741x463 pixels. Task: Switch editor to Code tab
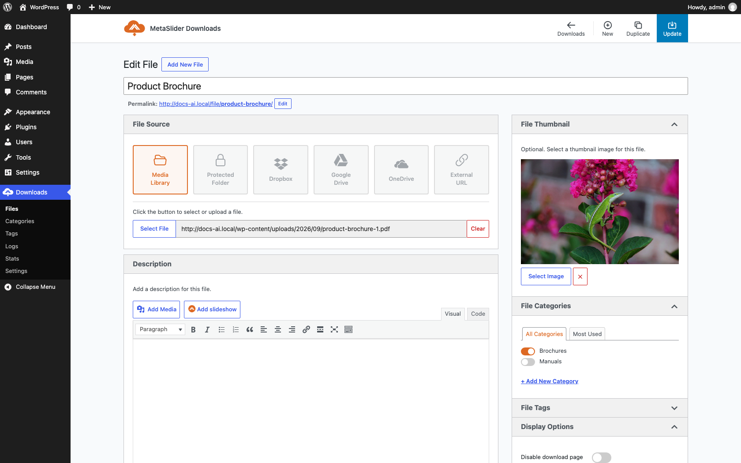478,314
